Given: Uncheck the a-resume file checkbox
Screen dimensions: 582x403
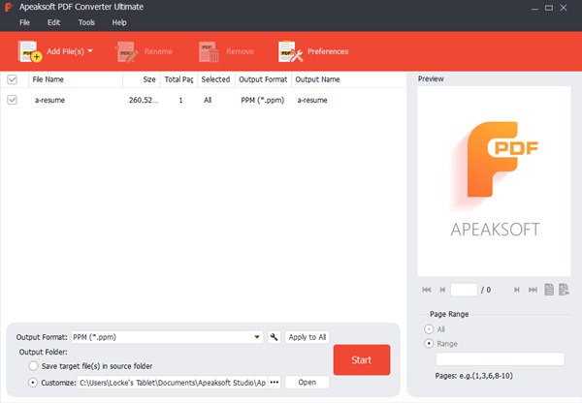Looking at the screenshot, I should [12, 100].
